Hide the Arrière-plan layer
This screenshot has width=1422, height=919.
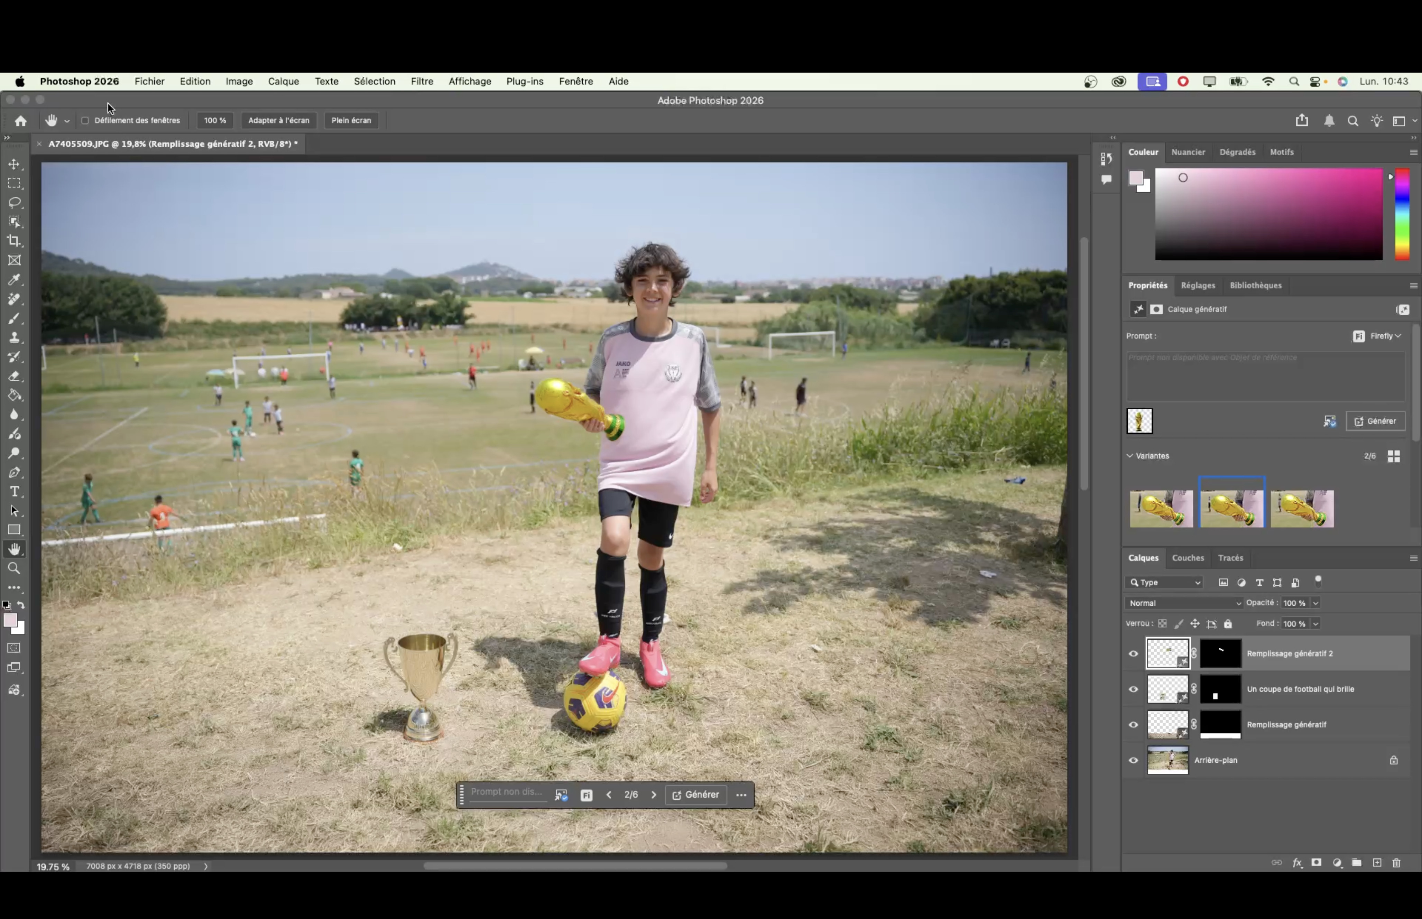point(1133,760)
